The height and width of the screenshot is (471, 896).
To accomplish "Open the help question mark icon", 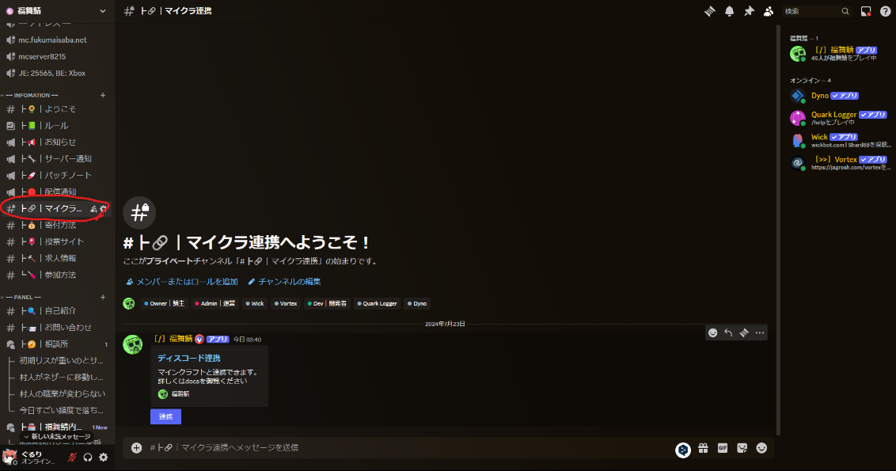I will [x=885, y=11].
